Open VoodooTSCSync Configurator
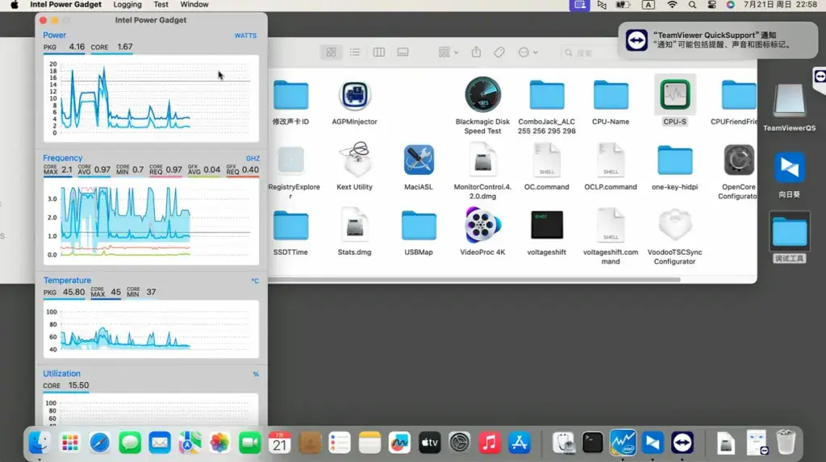The height and width of the screenshot is (462, 826). [x=675, y=226]
